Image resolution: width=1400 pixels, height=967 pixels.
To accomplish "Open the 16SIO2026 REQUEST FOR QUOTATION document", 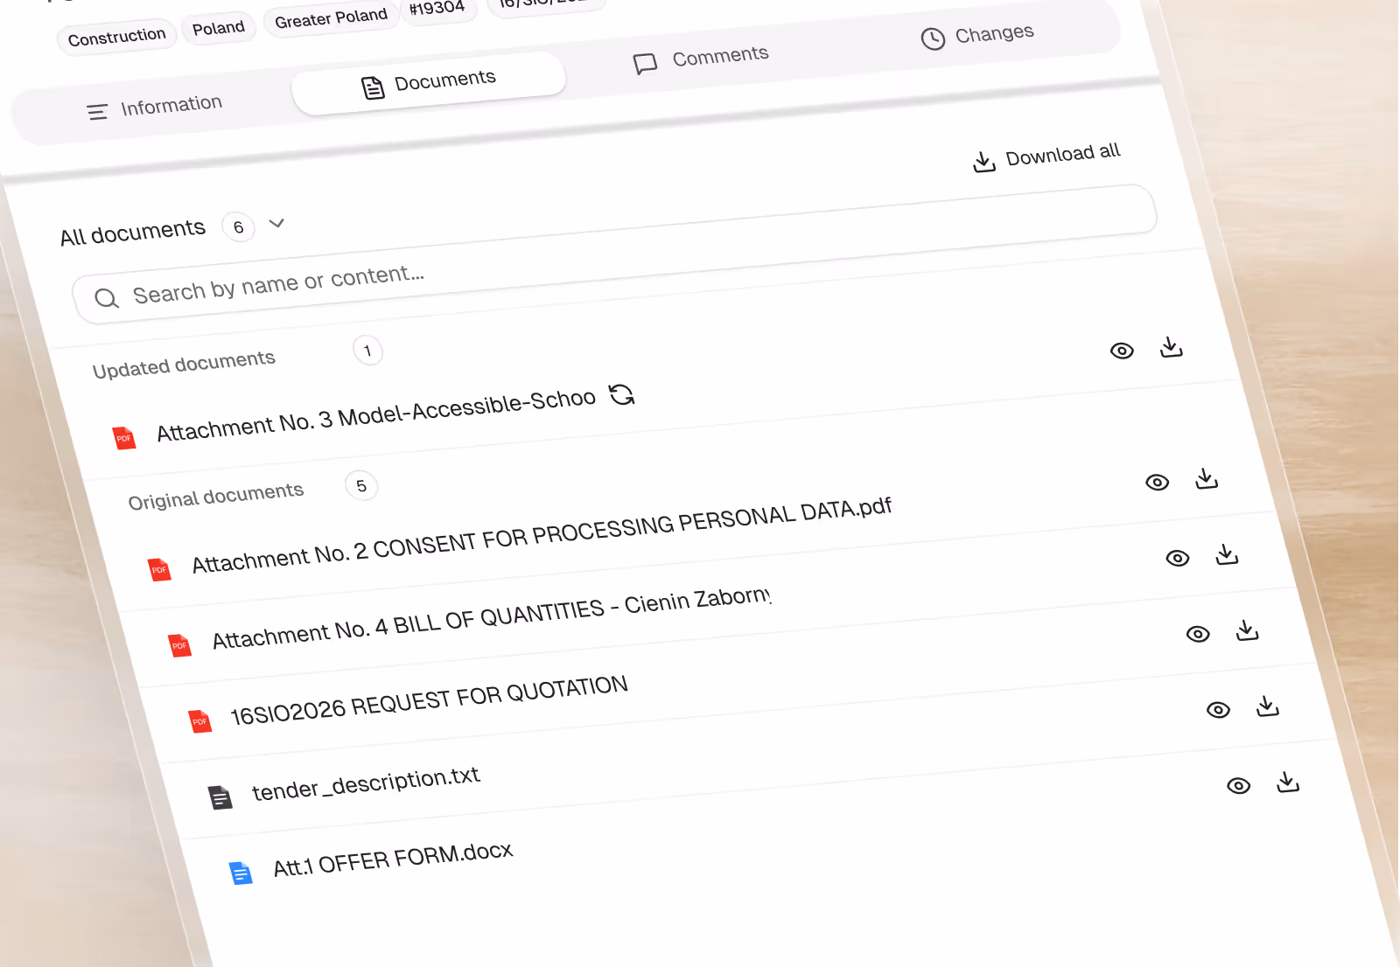I will (429, 701).
